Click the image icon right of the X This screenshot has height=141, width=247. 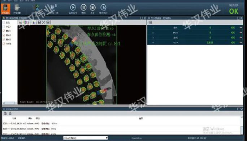(48, 22)
